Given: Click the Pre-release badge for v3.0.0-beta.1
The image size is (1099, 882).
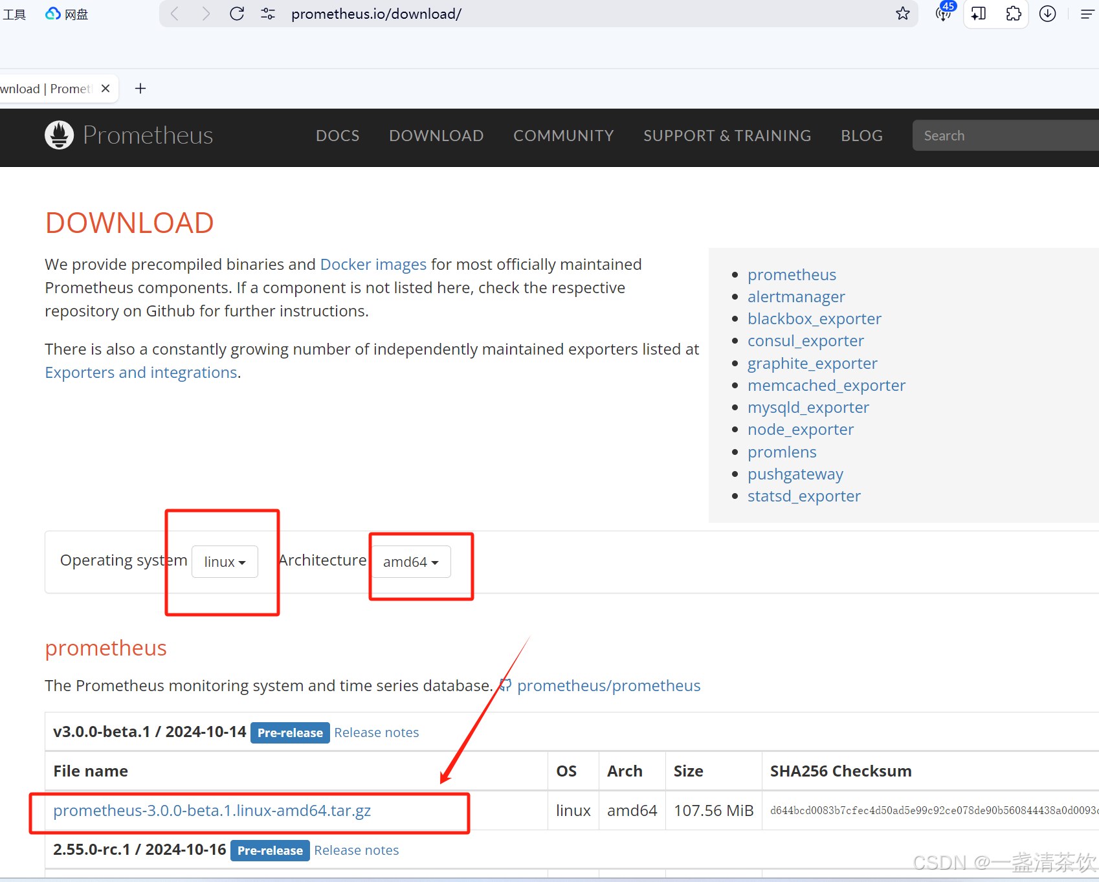Looking at the screenshot, I should tap(290, 733).
